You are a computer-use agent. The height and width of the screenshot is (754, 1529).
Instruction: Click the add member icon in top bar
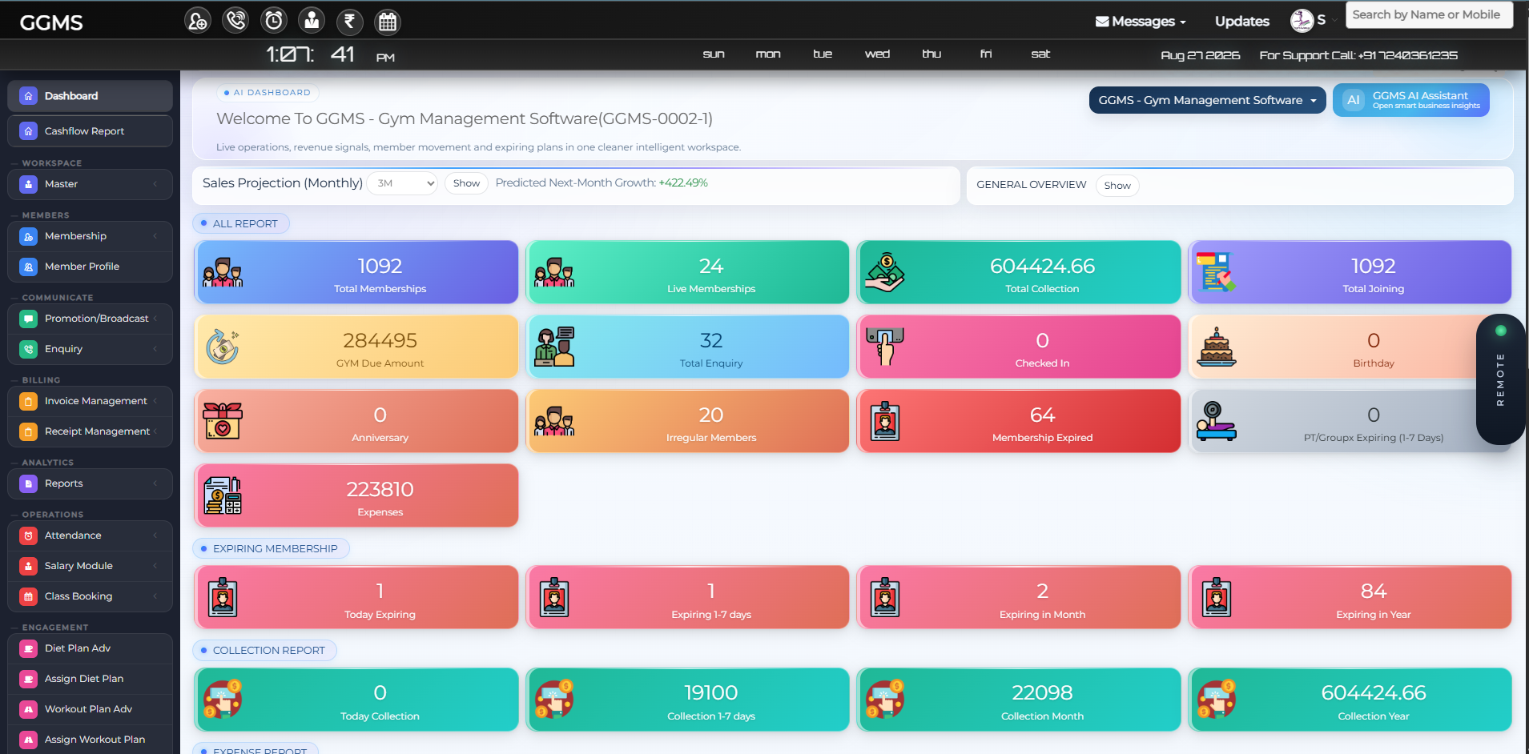(197, 21)
